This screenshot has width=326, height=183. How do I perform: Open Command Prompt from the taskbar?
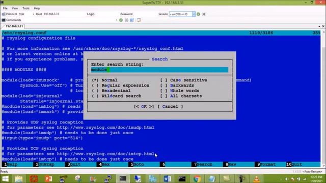tap(182, 178)
